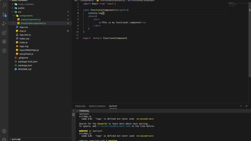
Task: Expand the public folder chevron
Action: tap(12, 8)
